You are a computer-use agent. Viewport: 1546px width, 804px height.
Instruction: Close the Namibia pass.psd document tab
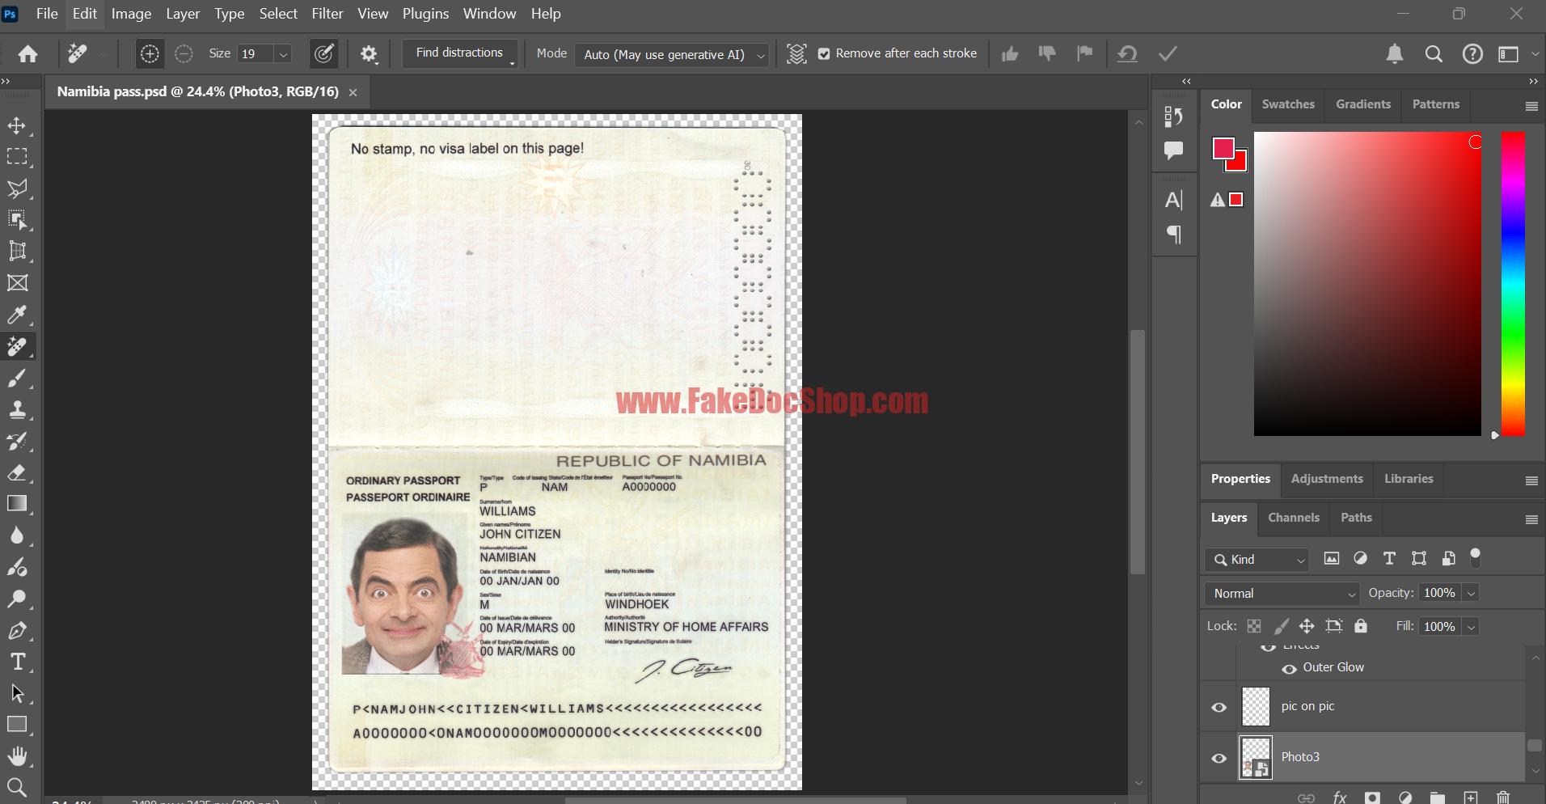click(353, 92)
